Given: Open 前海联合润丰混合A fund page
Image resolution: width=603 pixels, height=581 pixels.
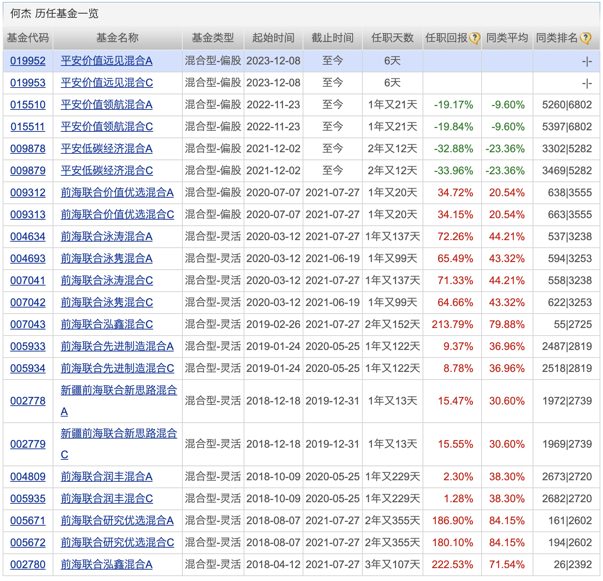Looking at the screenshot, I should 107,477.
